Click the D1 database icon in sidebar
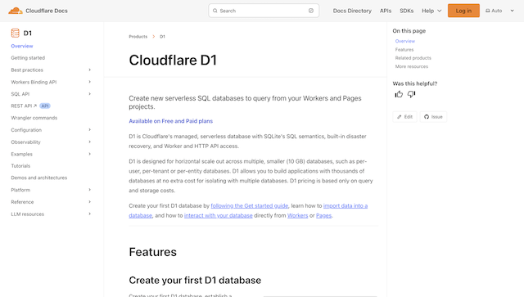The image size is (524, 297). tap(15, 33)
